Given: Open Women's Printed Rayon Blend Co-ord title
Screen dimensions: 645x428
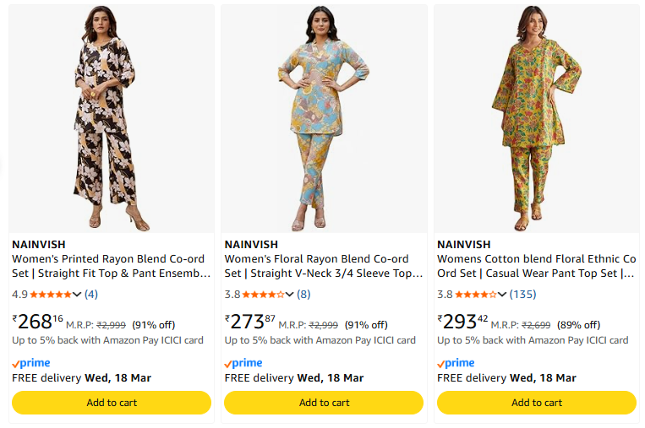Looking at the screenshot, I should 111,266.
